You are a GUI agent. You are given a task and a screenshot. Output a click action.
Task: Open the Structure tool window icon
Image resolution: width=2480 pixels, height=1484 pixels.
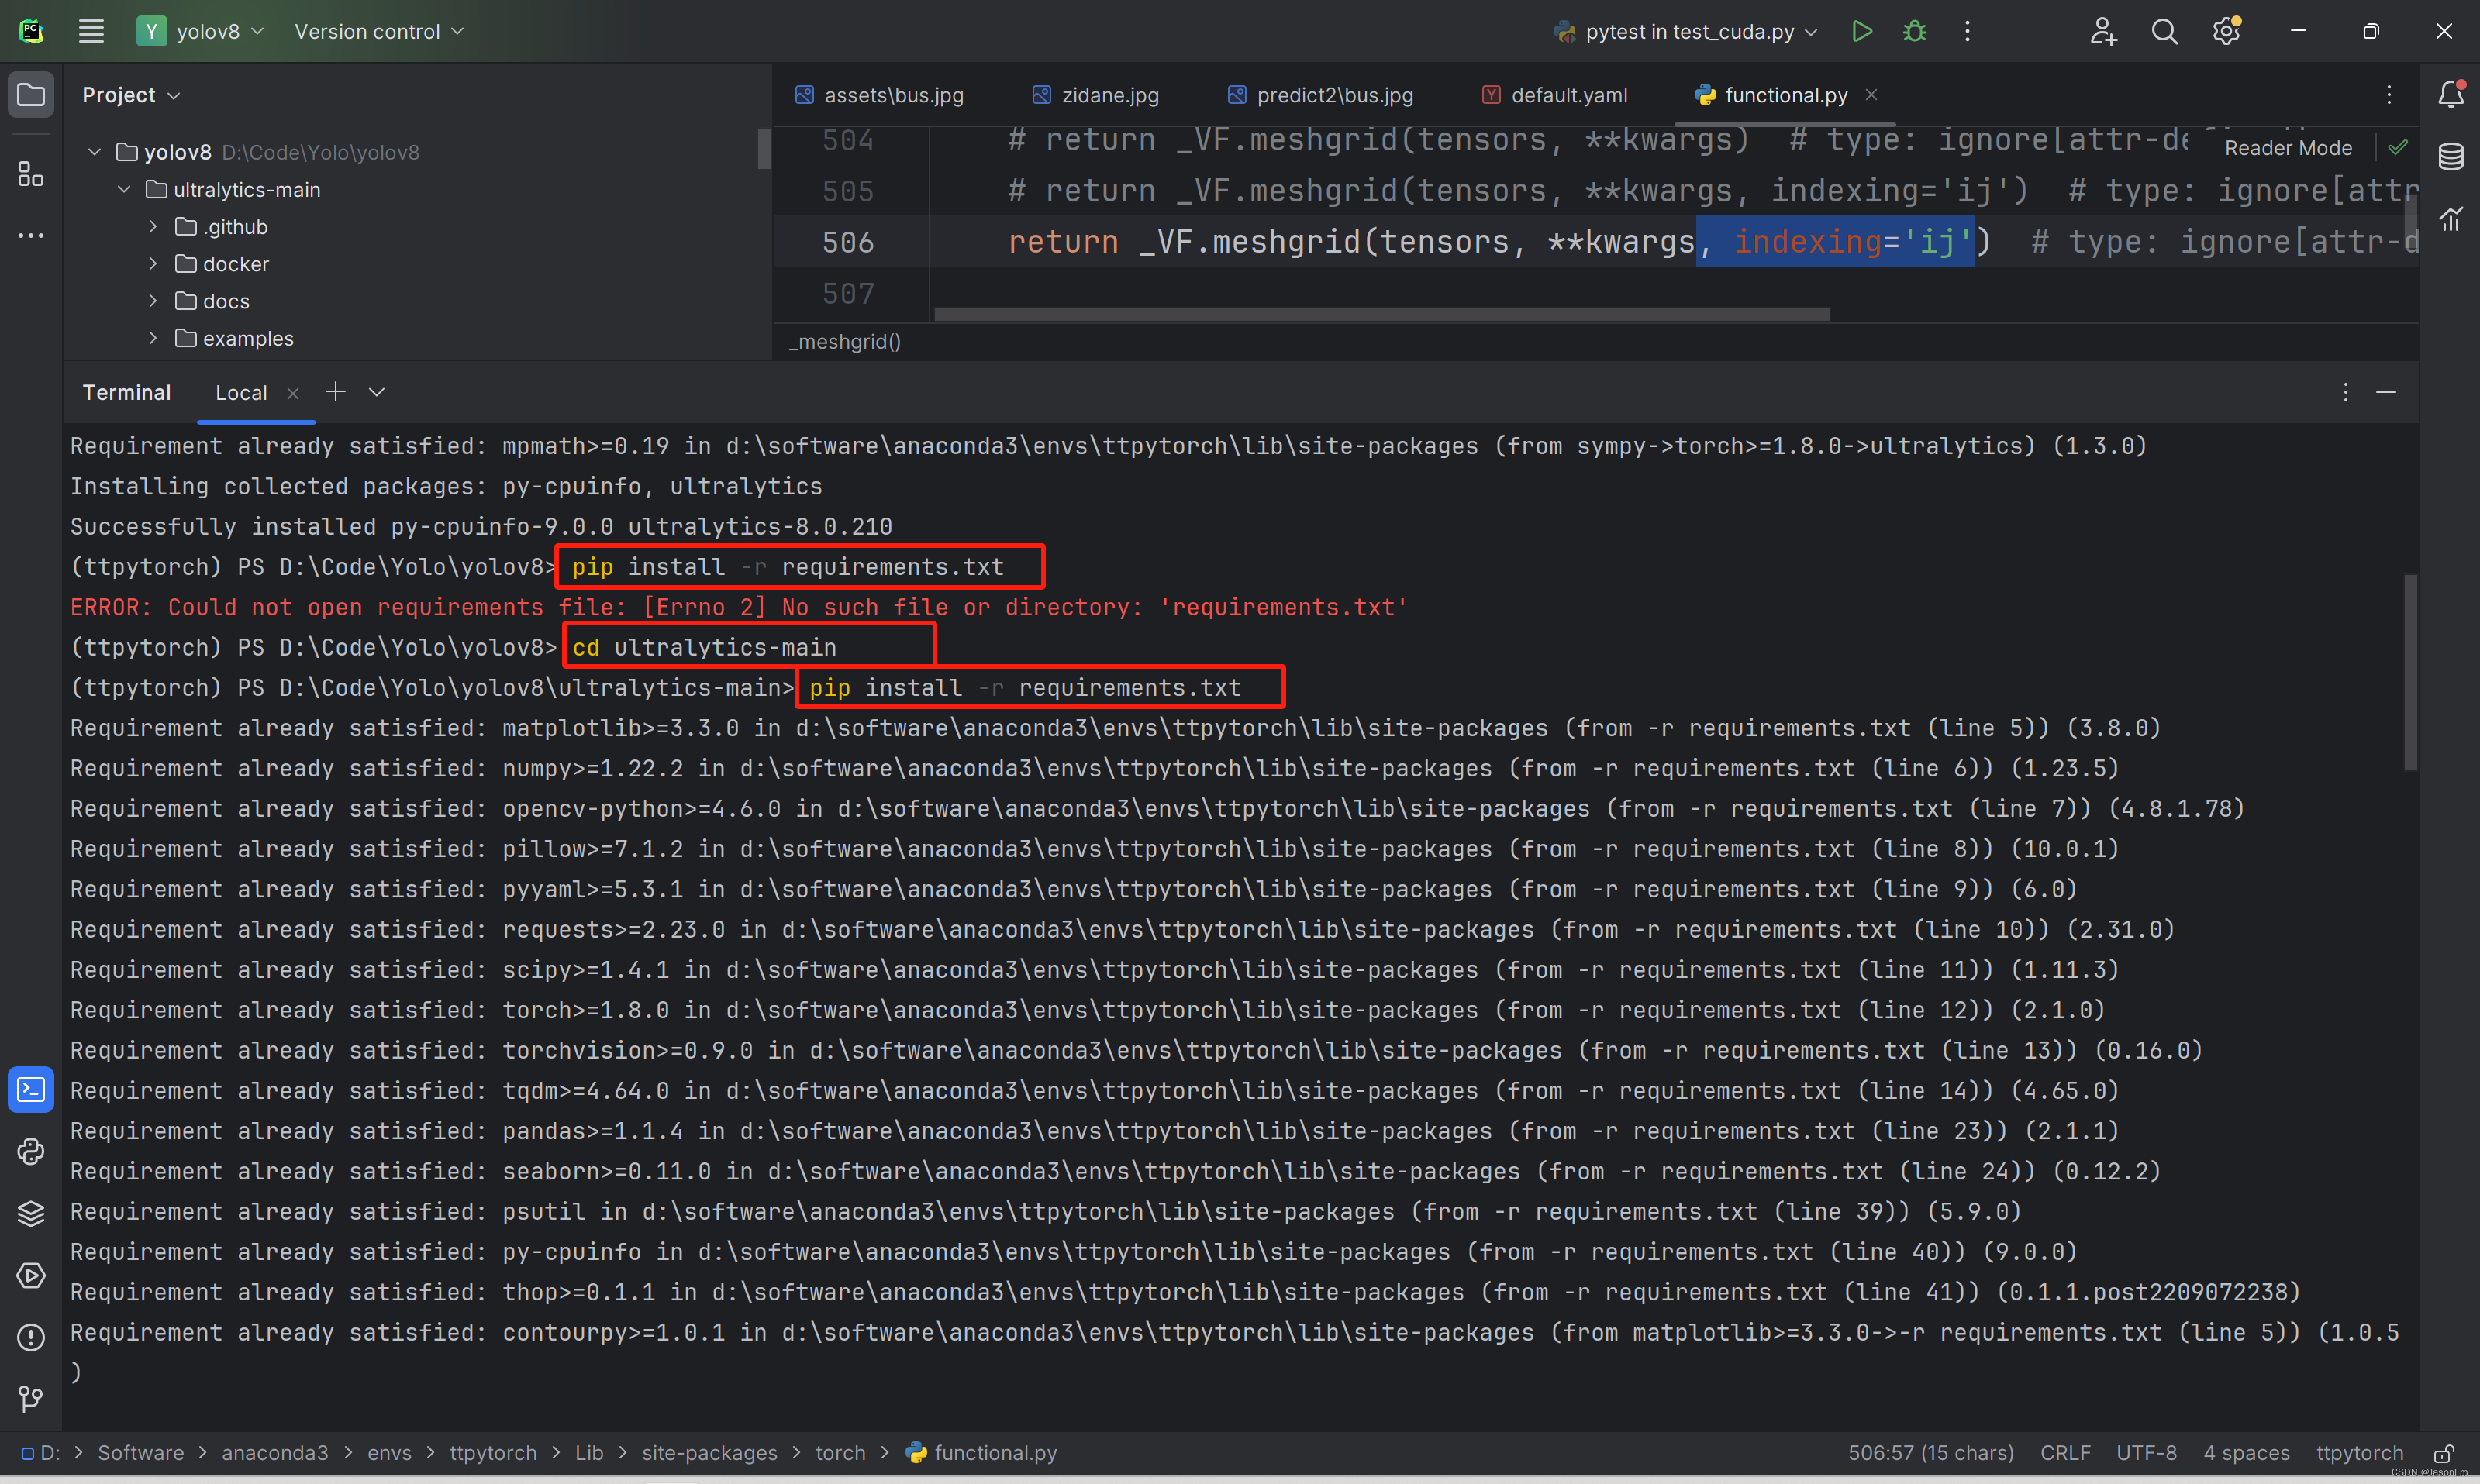[x=31, y=174]
